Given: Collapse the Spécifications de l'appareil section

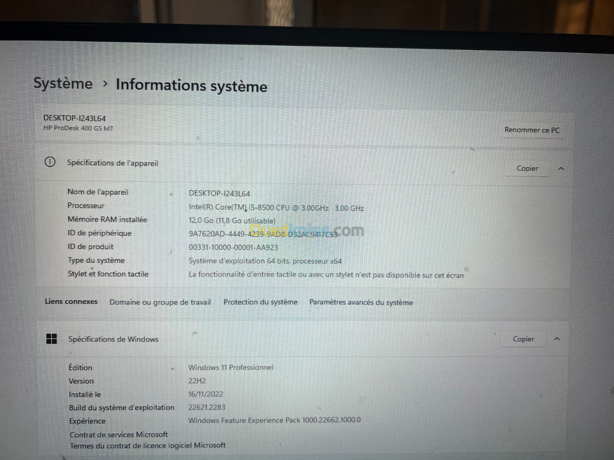Looking at the screenshot, I should pos(561,169).
